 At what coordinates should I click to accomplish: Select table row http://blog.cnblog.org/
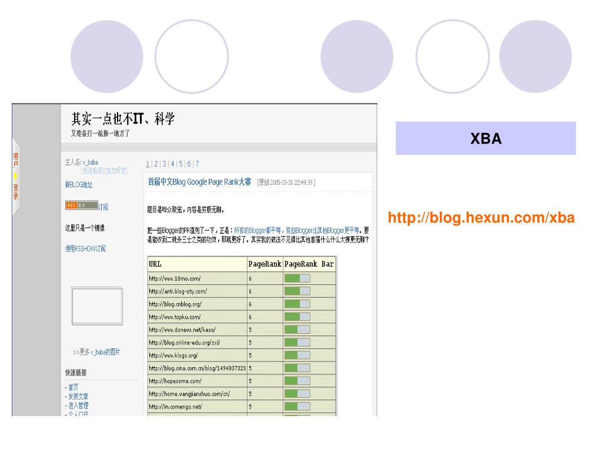[x=242, y=304]
